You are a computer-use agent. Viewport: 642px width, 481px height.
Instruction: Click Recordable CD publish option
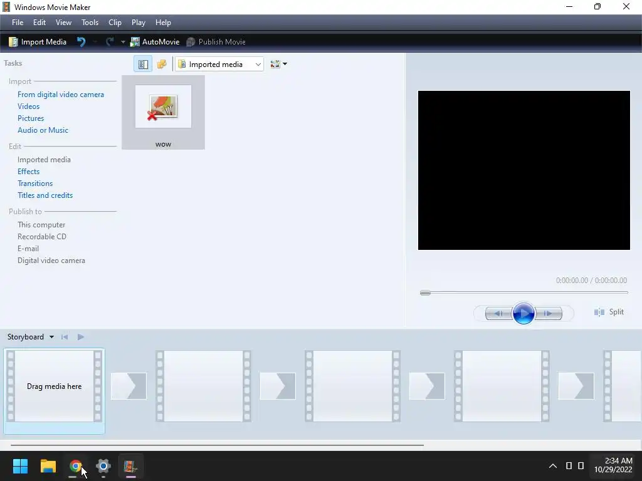click(42, 236)
